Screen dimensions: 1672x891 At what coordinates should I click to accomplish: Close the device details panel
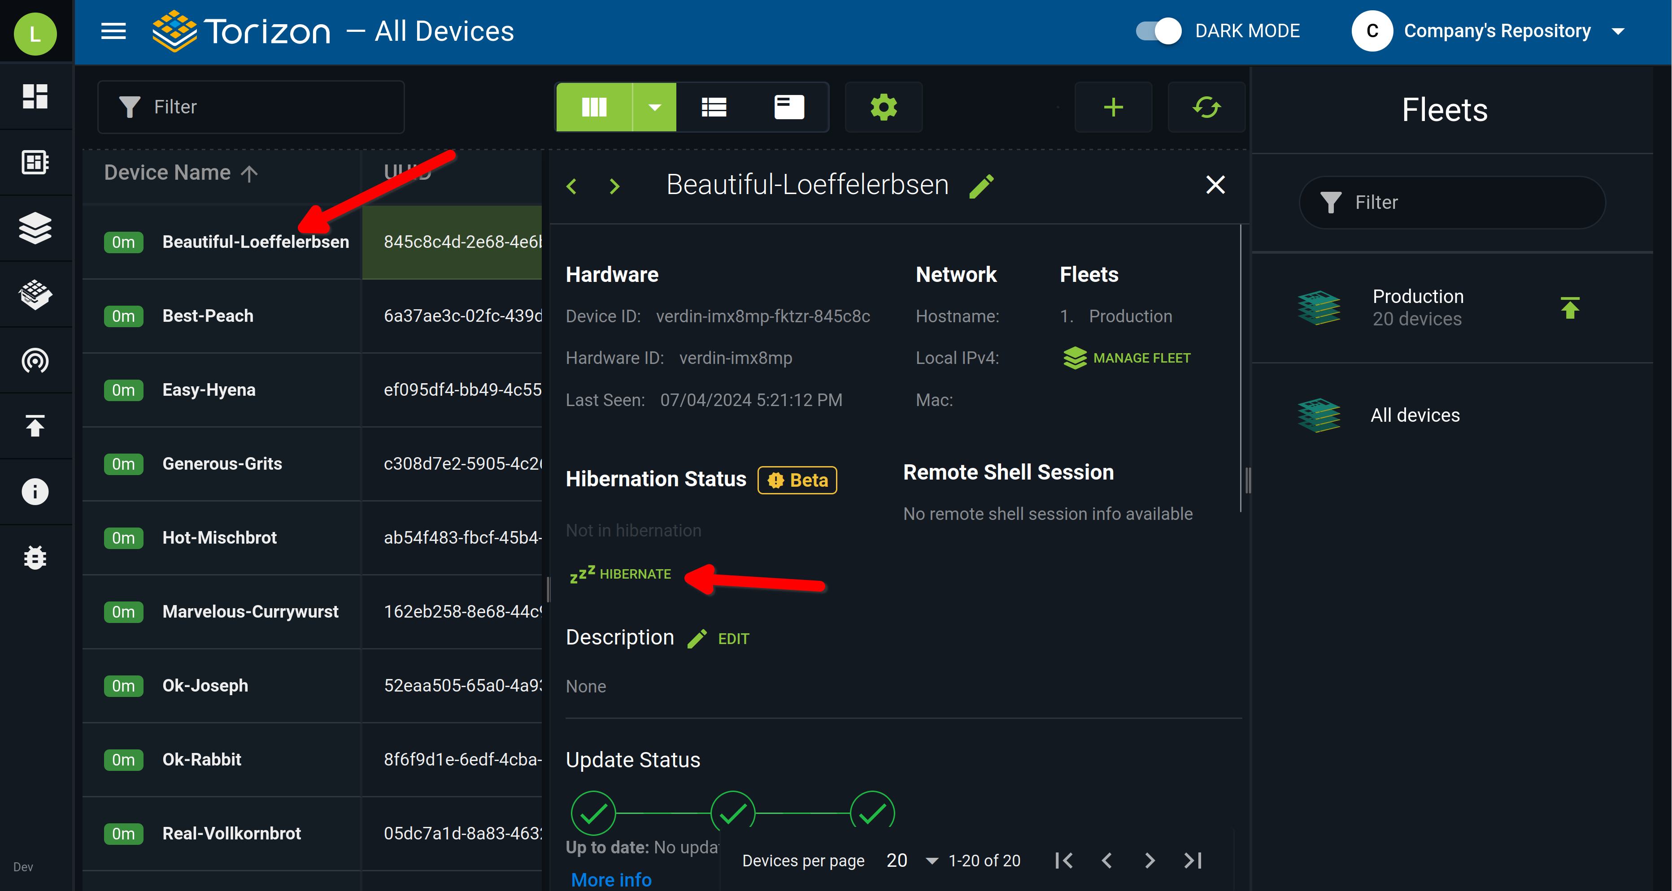point(1215,185)
